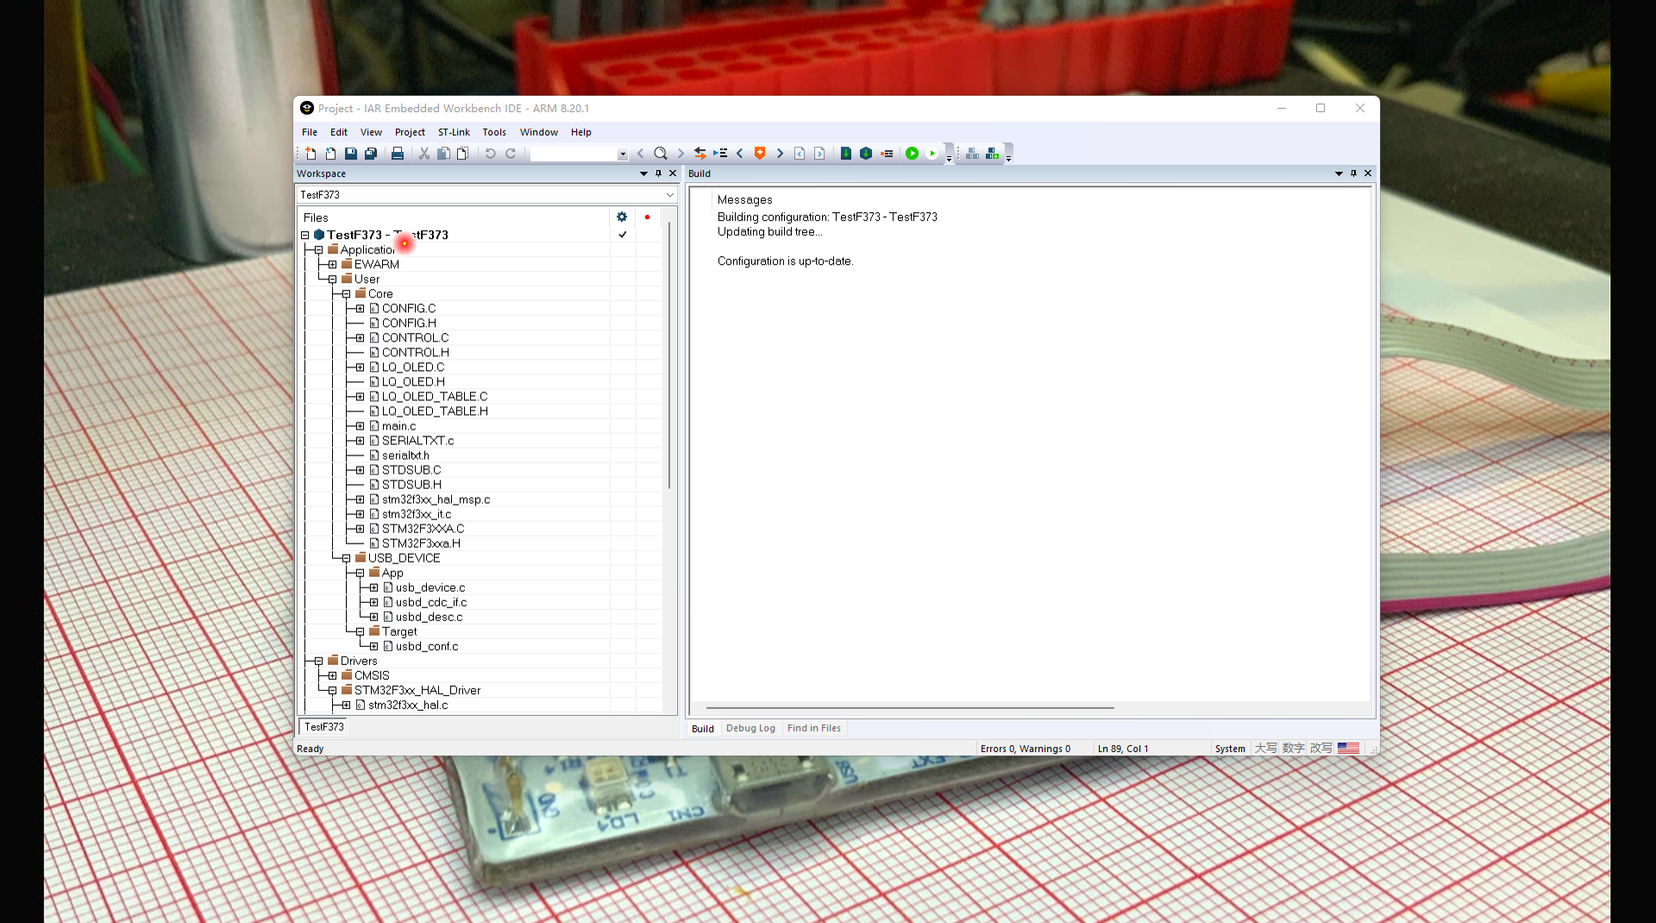The height and width of the screenshot is (923, 1656).
Task: Open the File menu
Action: [x=310, y=132]
